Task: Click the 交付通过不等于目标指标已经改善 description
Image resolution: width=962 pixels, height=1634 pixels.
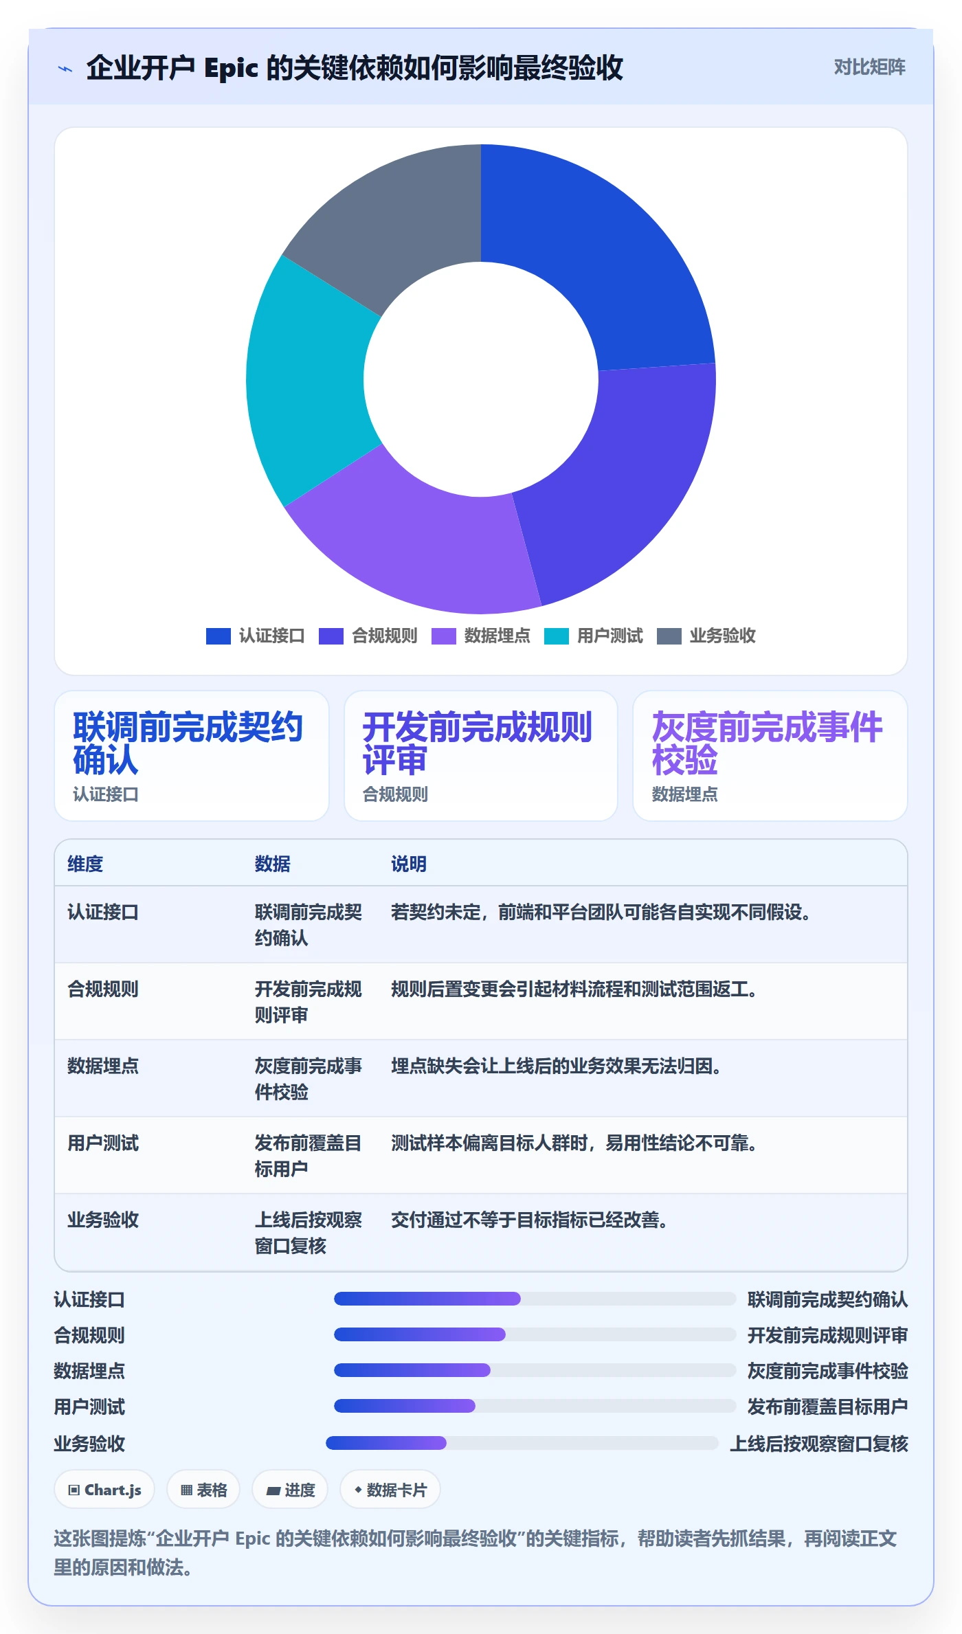Action: [529, 1220]
